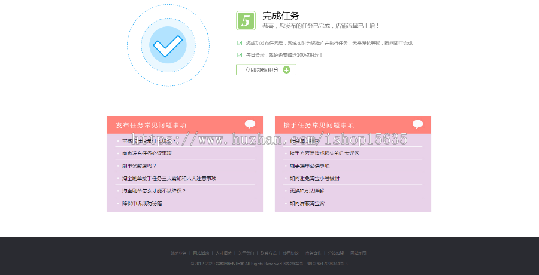
Task: Click speech bubble icon in 发布任务常见问题事项 header
Action: [250, 124]
